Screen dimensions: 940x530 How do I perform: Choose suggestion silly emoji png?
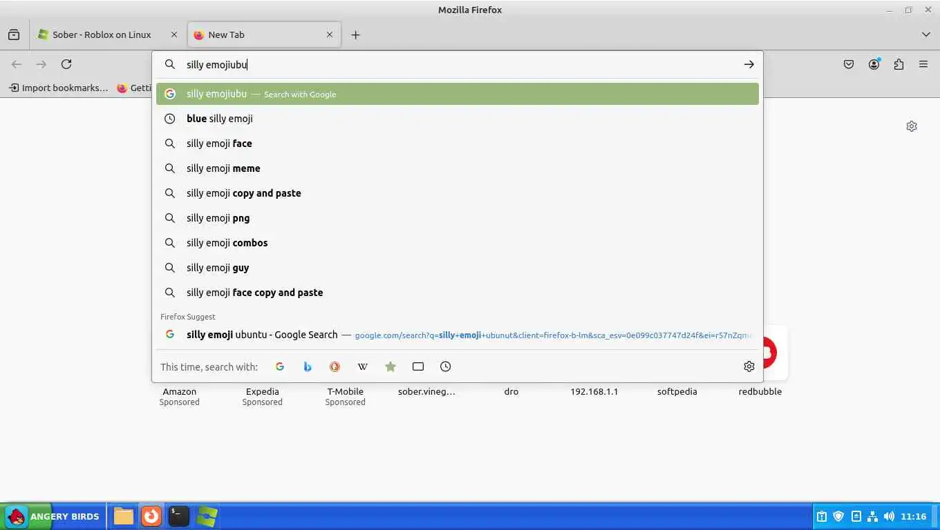(458, 218)
